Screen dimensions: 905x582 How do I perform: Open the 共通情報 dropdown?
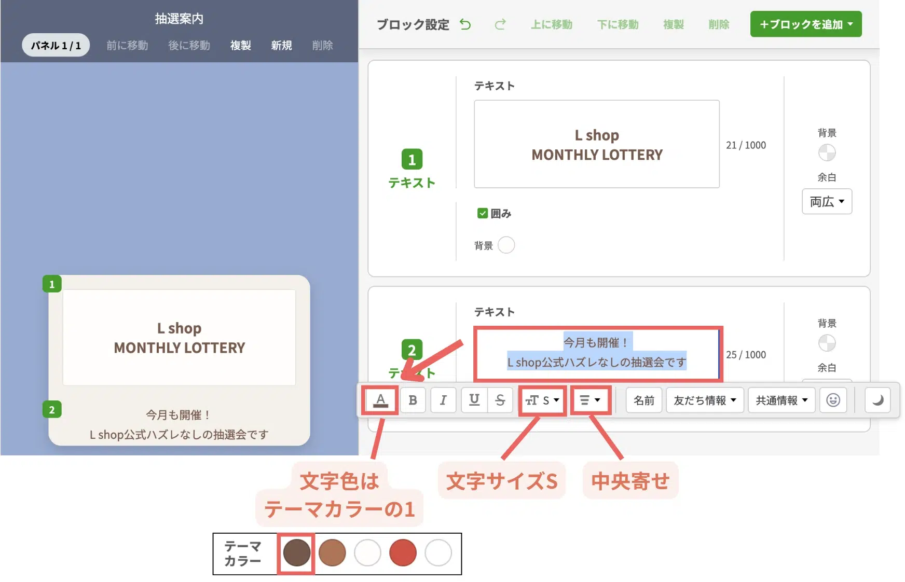pyautogui.click(x=781, y=400)
